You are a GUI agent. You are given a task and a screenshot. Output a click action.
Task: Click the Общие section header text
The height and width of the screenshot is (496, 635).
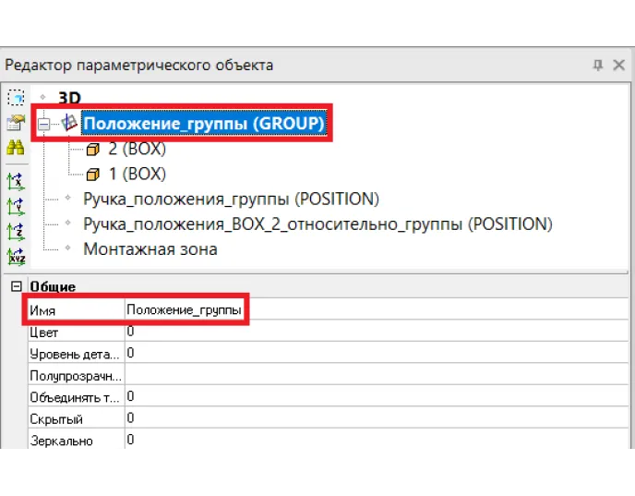click(x=53, y=286)
